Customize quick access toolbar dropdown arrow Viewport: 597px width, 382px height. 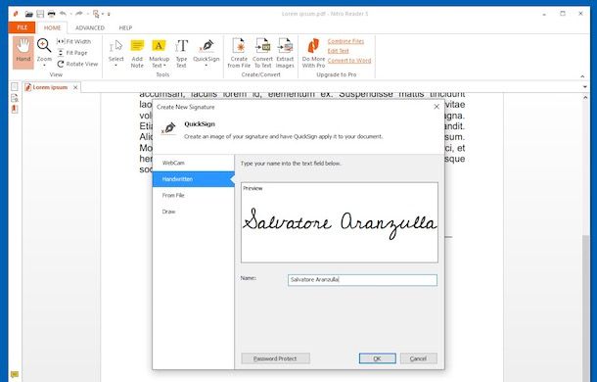point(109,14)
